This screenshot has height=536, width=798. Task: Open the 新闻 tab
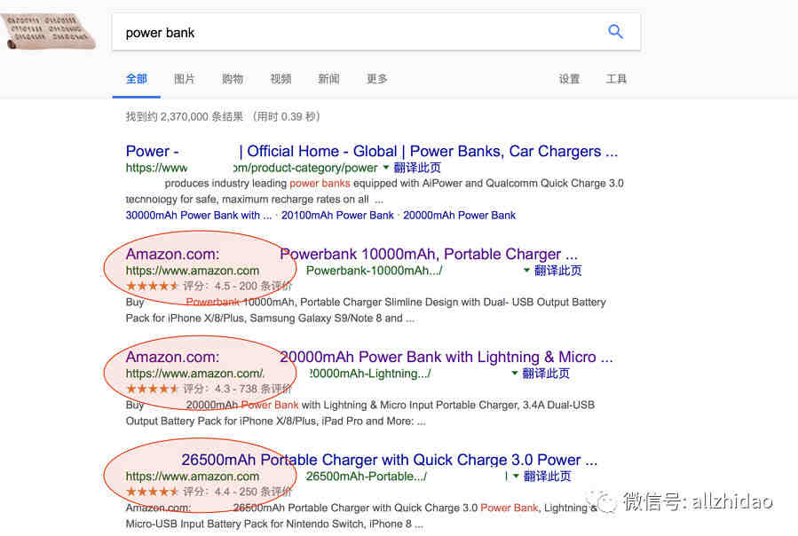pyautogui.click(x=328, y=79)
